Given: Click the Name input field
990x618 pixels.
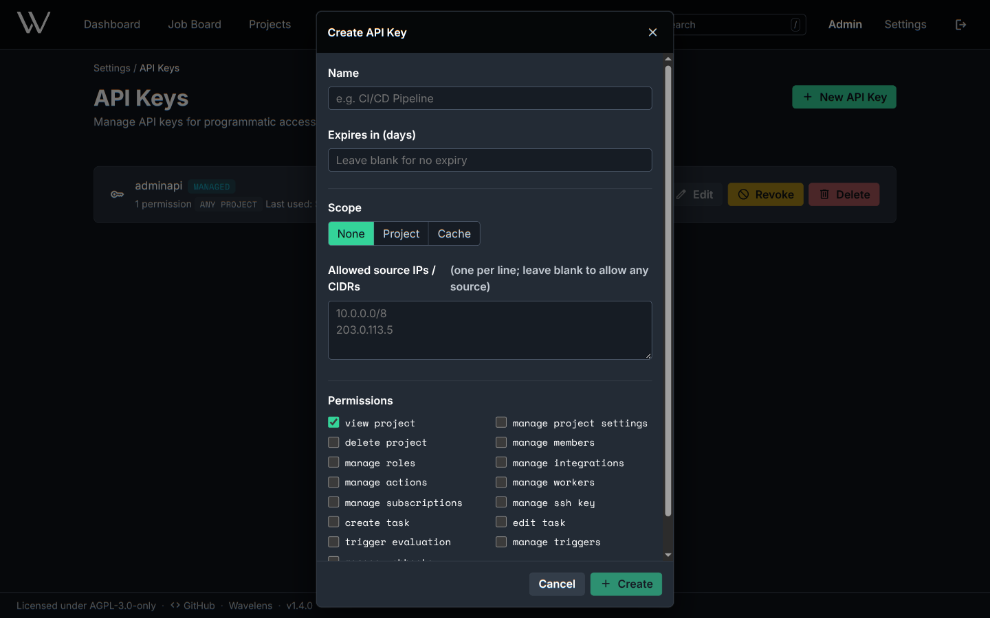Looking at the screenshot, I should (x=490, y=98).
